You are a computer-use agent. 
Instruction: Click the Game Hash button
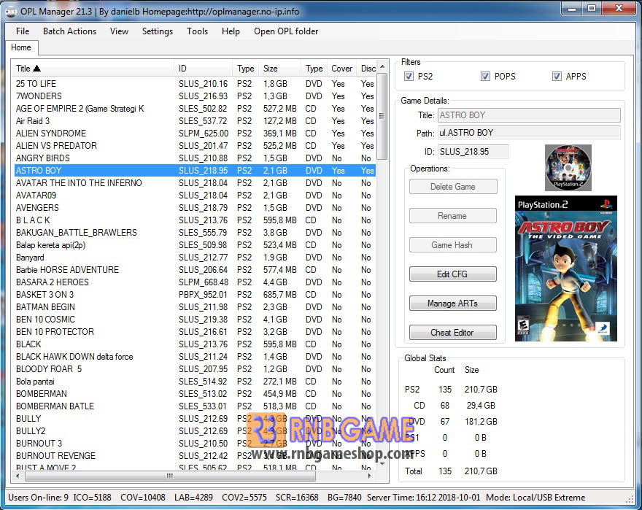point(453,245)
